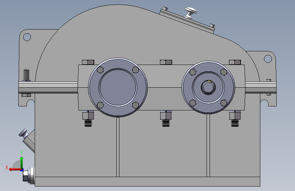This screenshot has height=191, width=295.
Task: Pick the right bolt on the inspection cover
Action: pos(212,25)
